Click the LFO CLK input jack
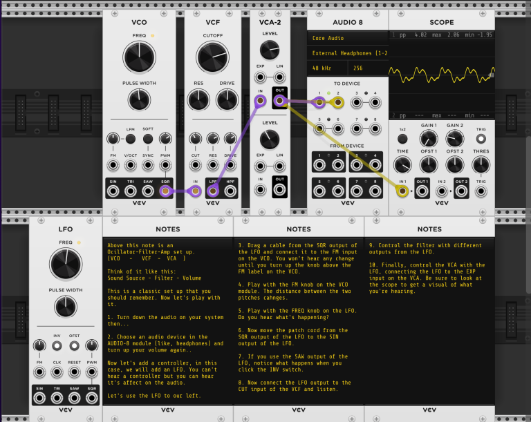Viewport: 531px width, 422px height. click(57, 372)
